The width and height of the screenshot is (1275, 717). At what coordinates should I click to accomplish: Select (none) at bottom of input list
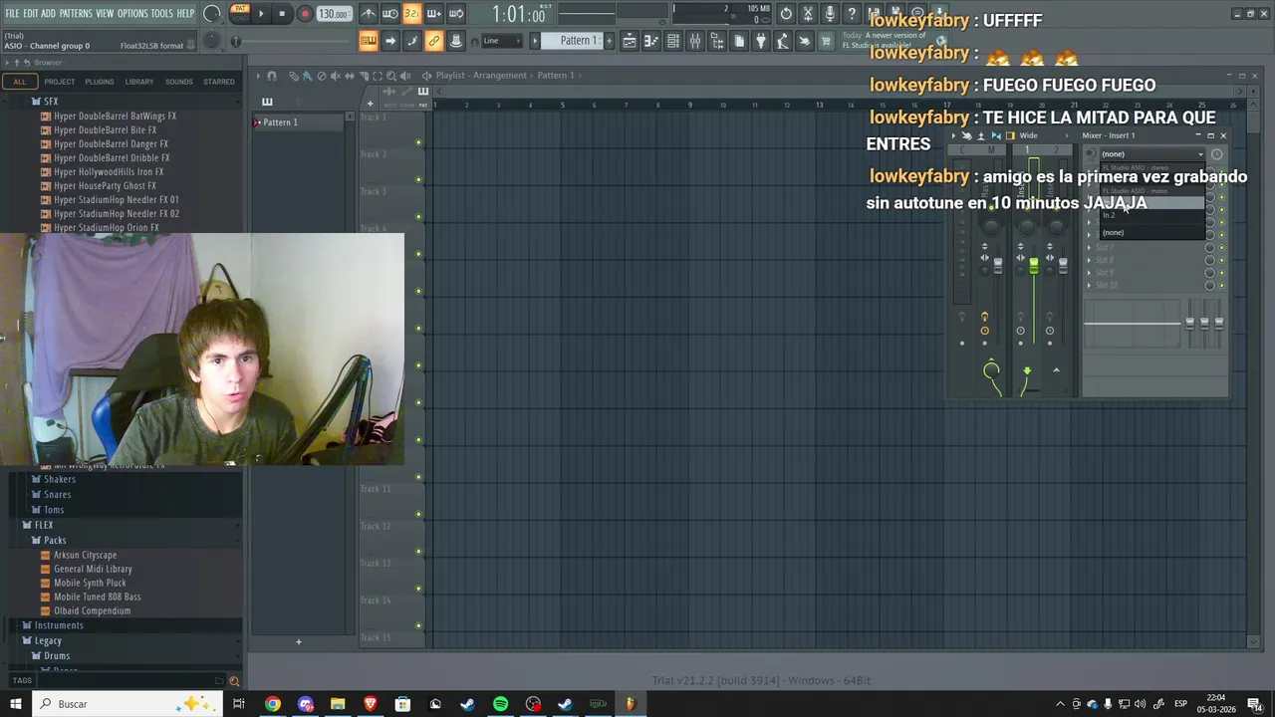tap(1151, 232)
